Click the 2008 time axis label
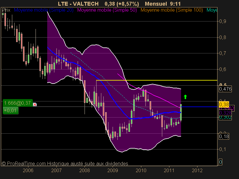 coord(85,170)
